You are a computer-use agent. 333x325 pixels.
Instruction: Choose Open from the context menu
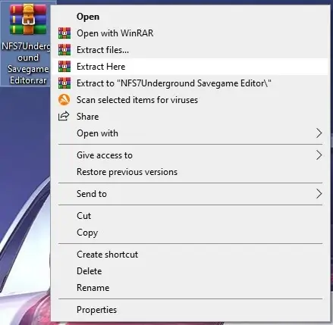190,17
